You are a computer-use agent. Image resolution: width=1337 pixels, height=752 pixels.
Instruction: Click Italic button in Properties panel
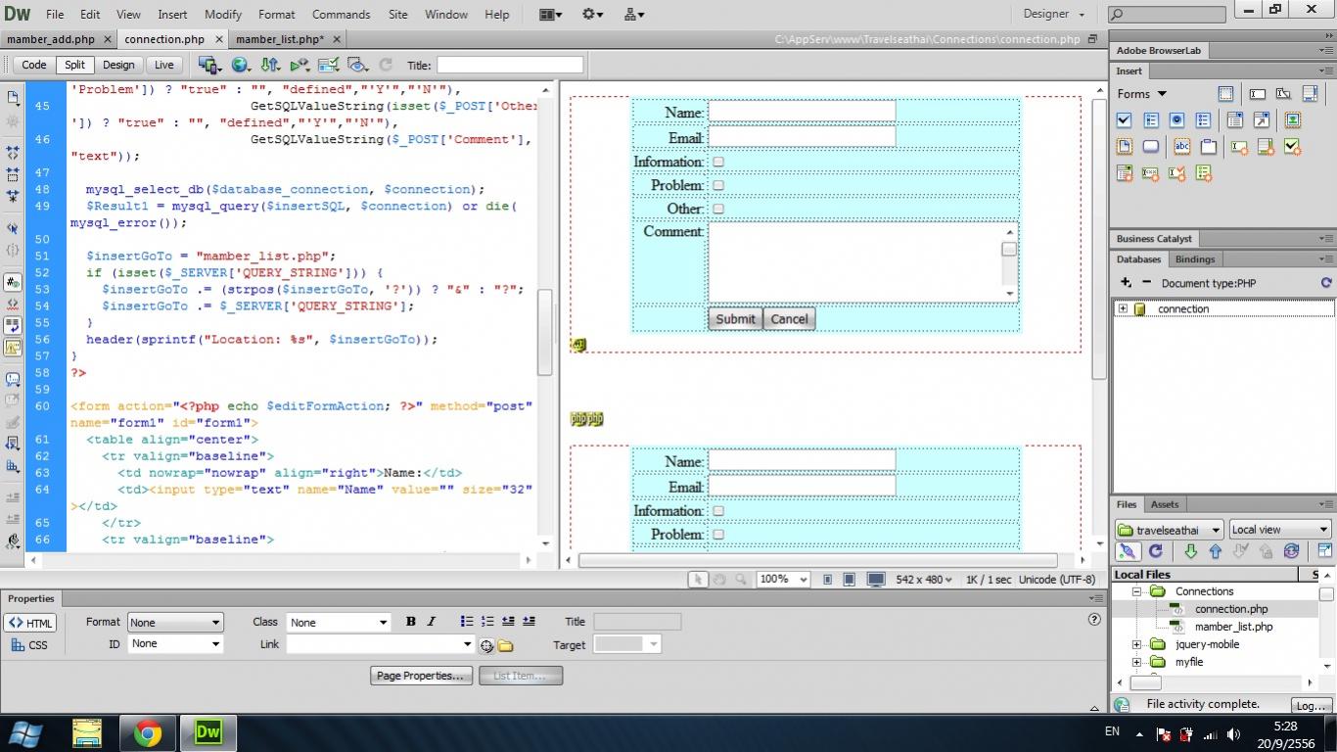431,622
